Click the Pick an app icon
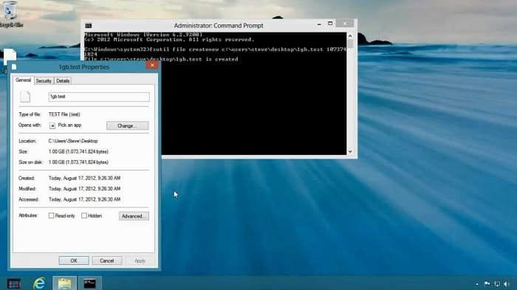The height and width of the screenshot is (290, 517). [52, 125]
